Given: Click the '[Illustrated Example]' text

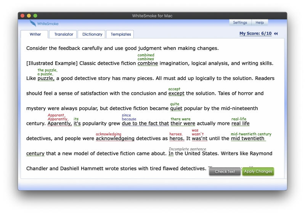Looking at the screenshot, I should (x=52, y=63).
